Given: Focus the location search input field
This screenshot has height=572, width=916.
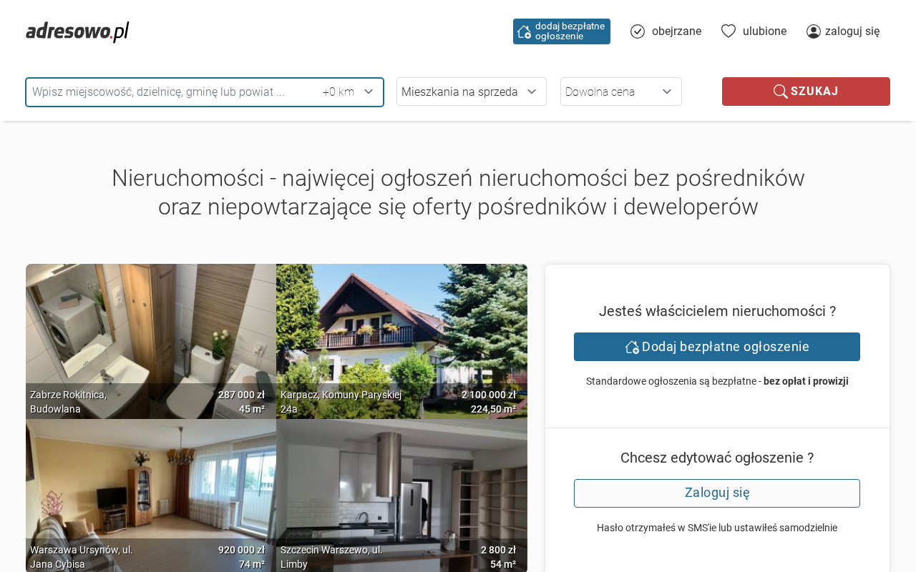Looking at the screenshot, I should click(x=172, y=92).
